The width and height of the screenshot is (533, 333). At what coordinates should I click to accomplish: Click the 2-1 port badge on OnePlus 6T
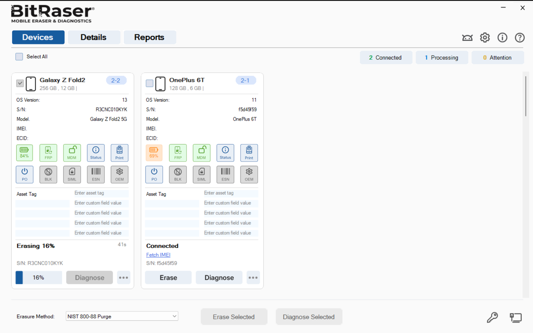click(246, 81)
